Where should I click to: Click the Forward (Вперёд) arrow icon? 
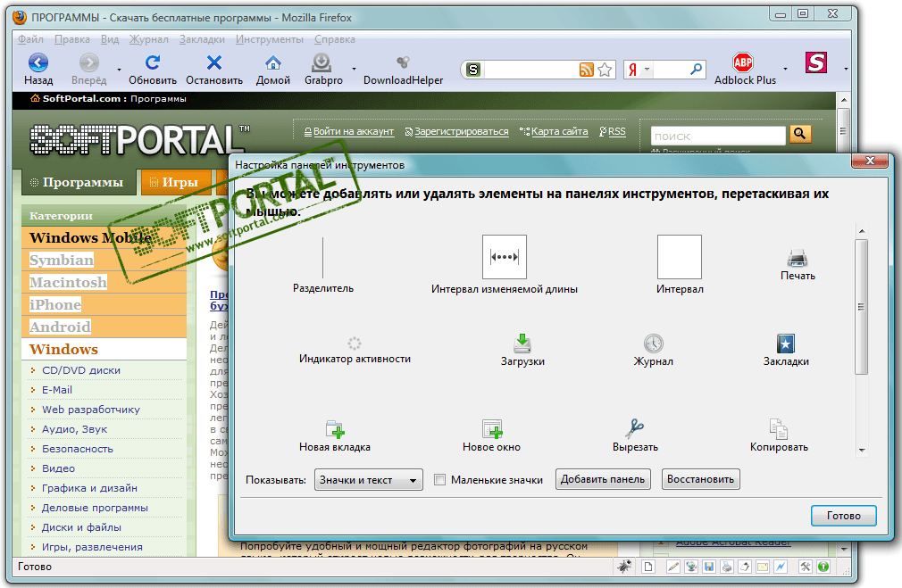tap(89, 62)
